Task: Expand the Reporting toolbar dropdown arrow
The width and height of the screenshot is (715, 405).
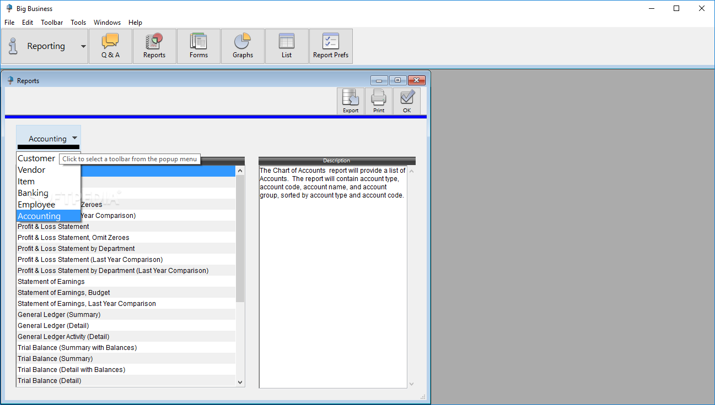Action: [x=83, y=46]
